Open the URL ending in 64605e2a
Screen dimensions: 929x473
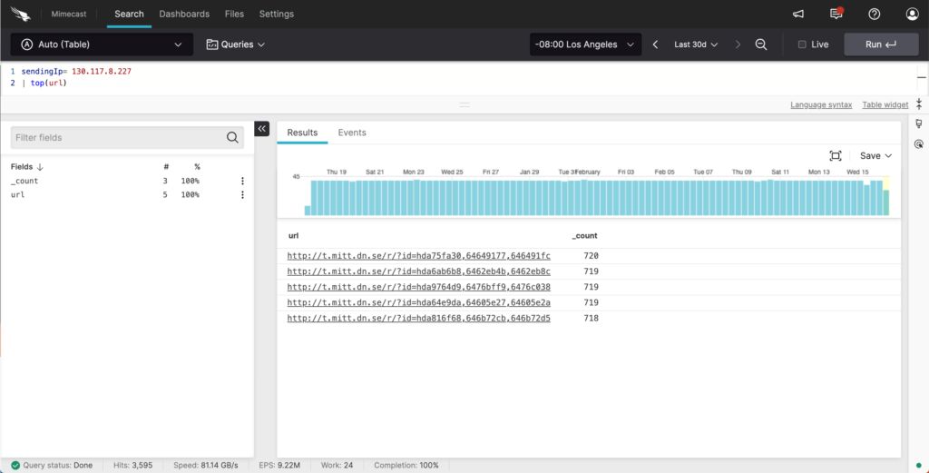pos(419,303)
